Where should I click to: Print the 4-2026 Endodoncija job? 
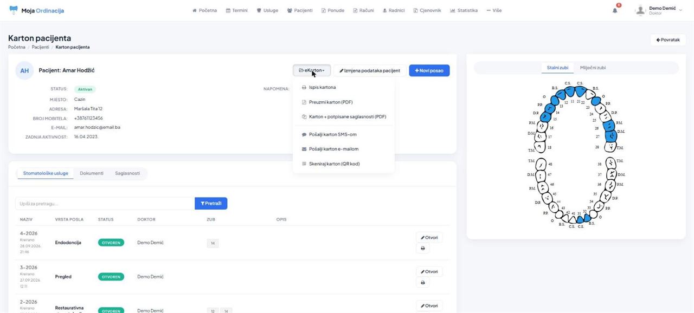[422, 248]
